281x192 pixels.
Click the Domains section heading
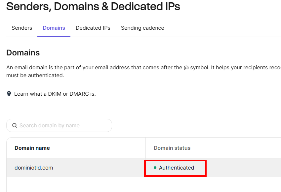pos(23,53)
